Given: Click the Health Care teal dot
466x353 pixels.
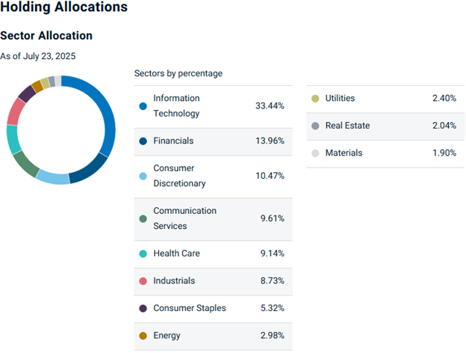Looking at the screenshot, I should click(x=143, y=254).
